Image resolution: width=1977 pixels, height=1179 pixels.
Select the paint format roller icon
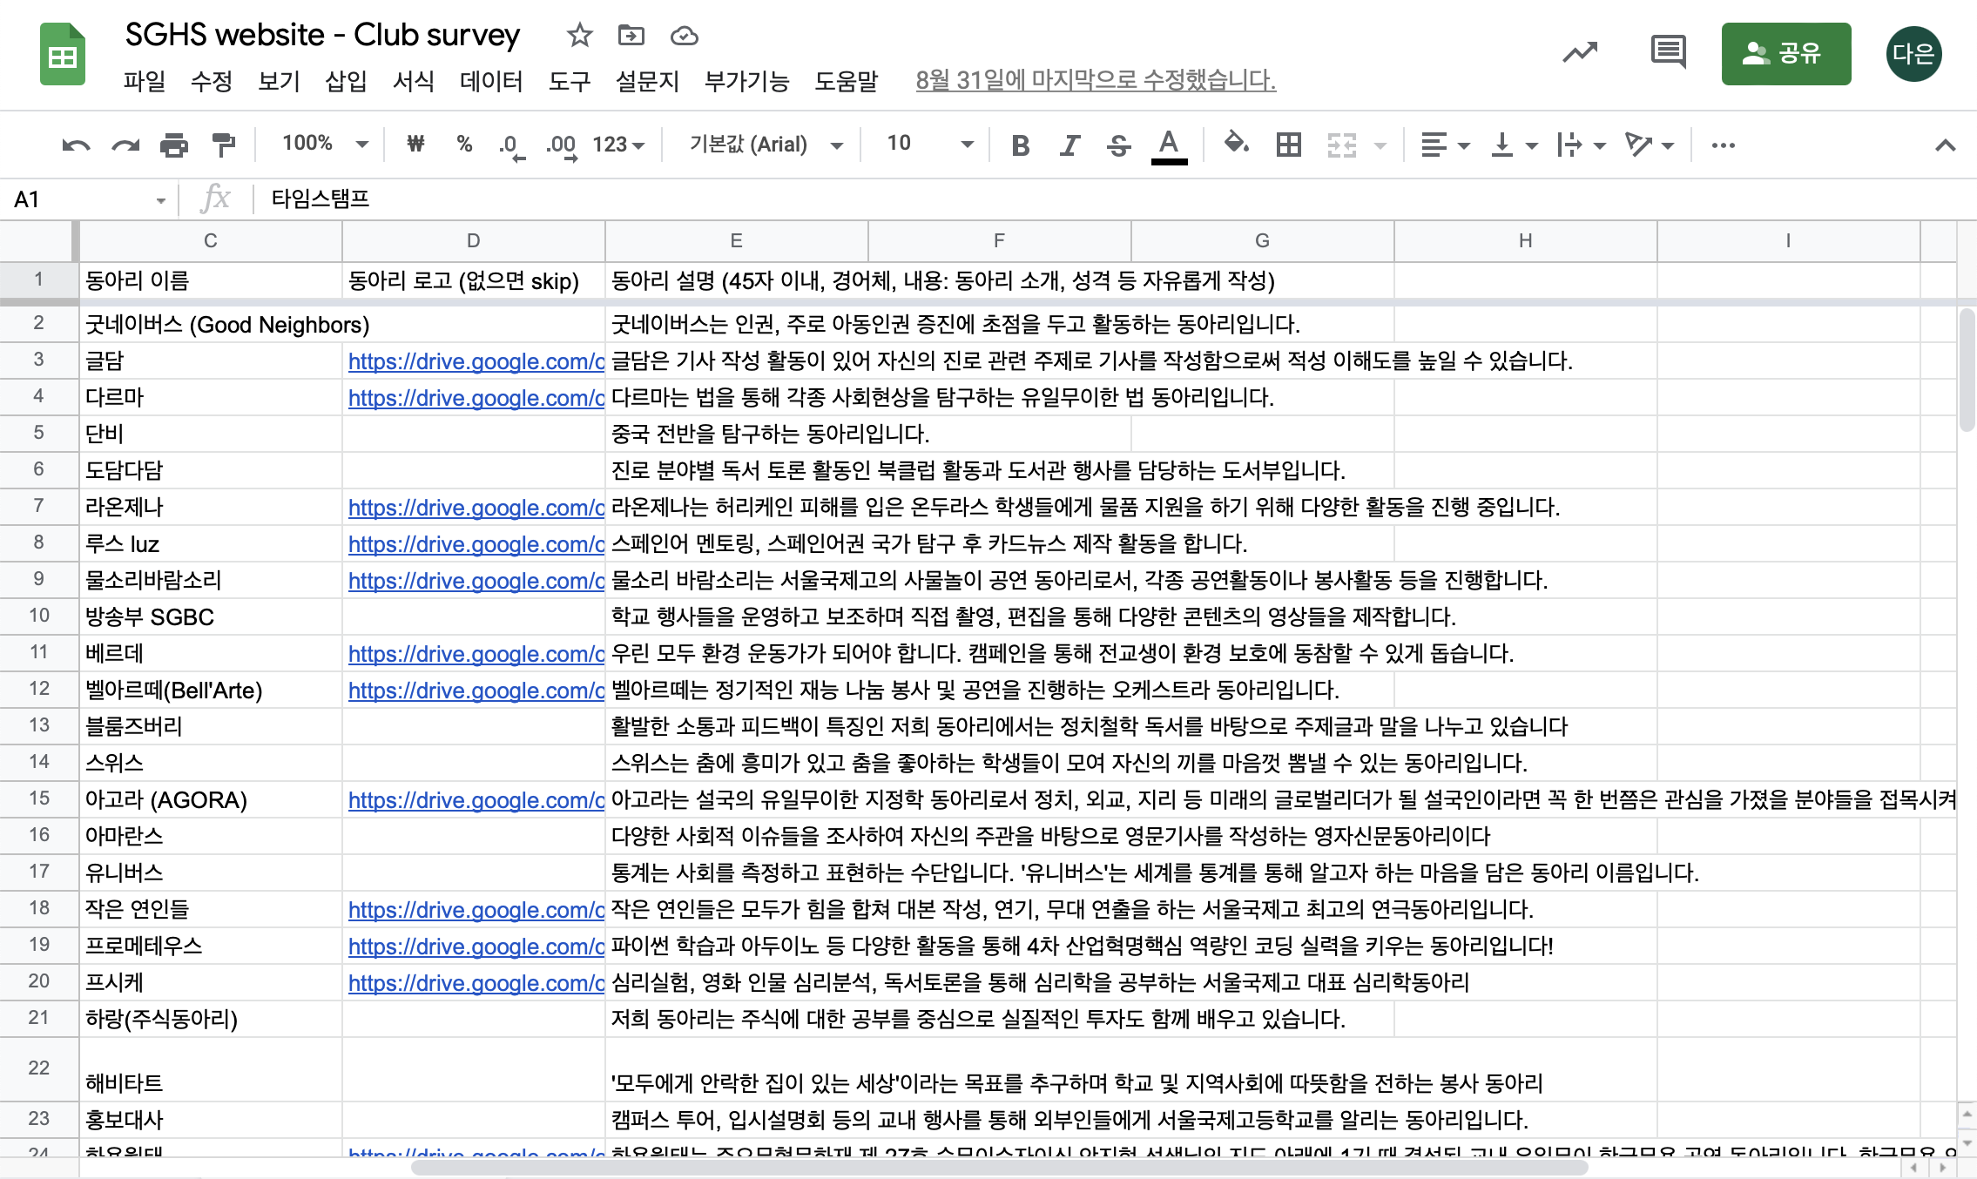pos(224,145)
